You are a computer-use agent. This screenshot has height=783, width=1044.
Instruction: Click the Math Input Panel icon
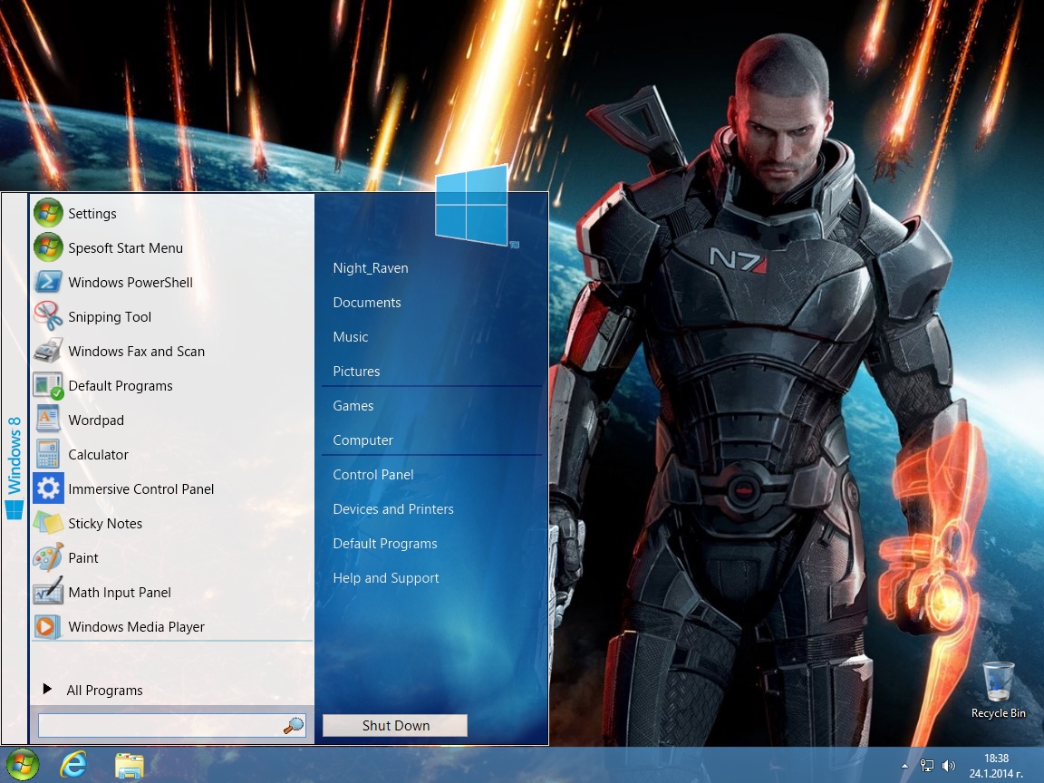tap(48, 592)
